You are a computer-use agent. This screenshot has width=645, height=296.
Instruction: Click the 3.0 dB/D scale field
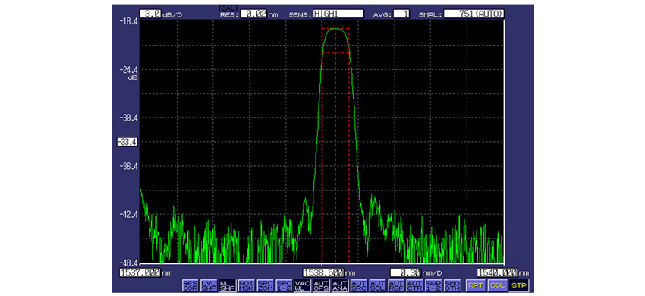pyautogui.click(x=150, y=14)
